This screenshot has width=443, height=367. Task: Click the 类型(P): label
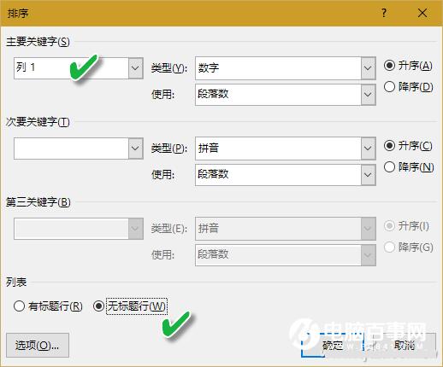pyautogui.click(x=169, y=149)
